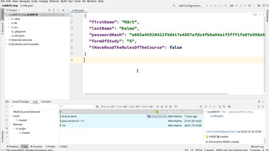Switch to Local Changes tab

pos(21,102)
